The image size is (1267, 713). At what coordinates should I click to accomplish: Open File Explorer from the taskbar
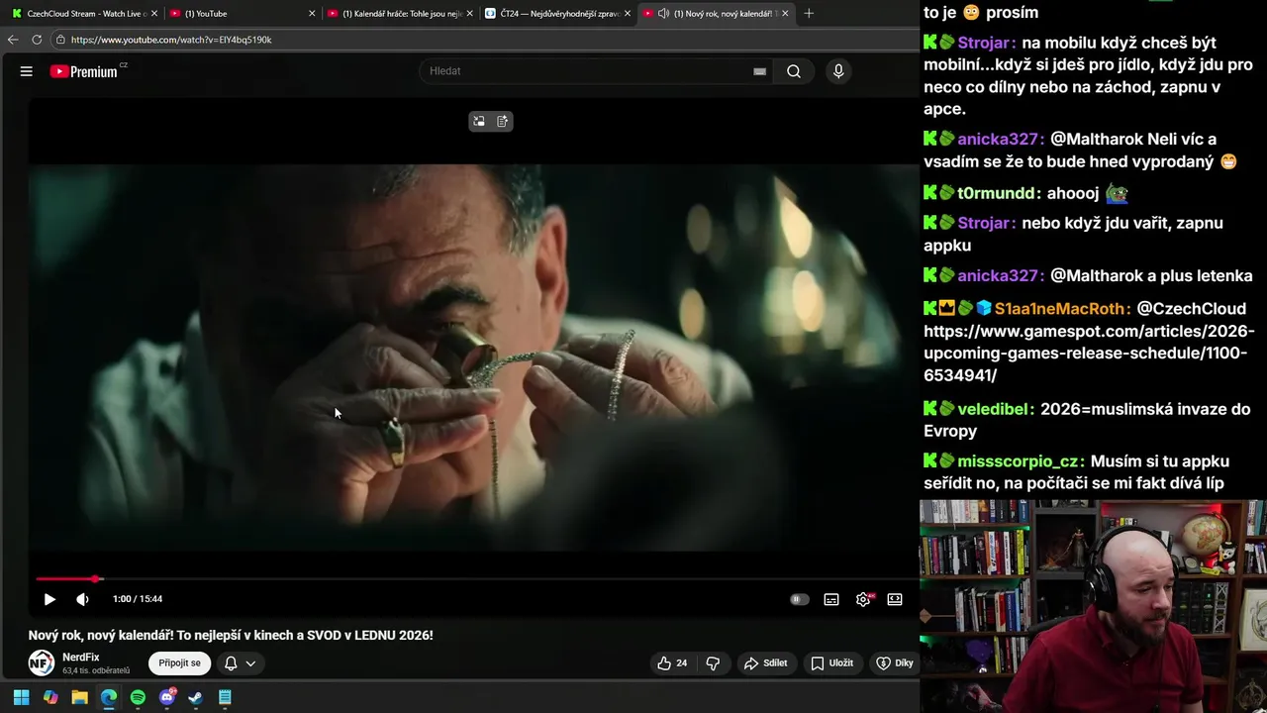point(79,697)
